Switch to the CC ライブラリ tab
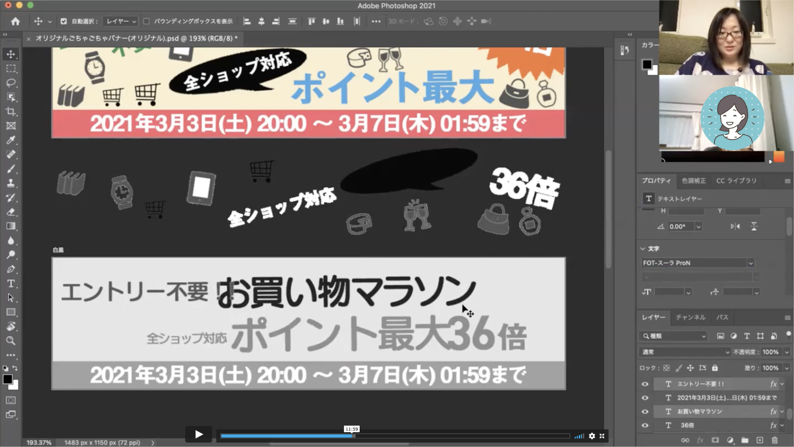 click(736, 181)
